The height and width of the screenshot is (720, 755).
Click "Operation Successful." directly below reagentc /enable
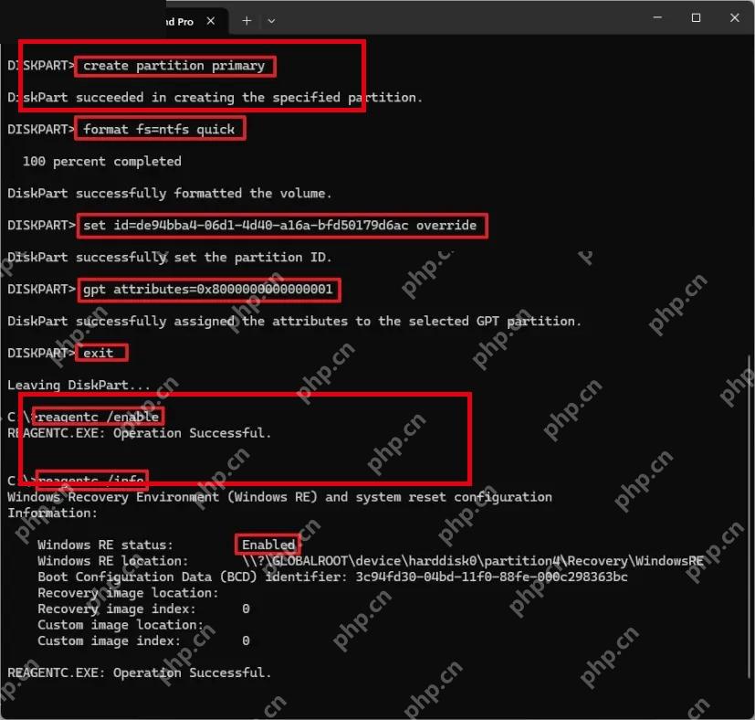pyautogui.click(x=192, y=433)
